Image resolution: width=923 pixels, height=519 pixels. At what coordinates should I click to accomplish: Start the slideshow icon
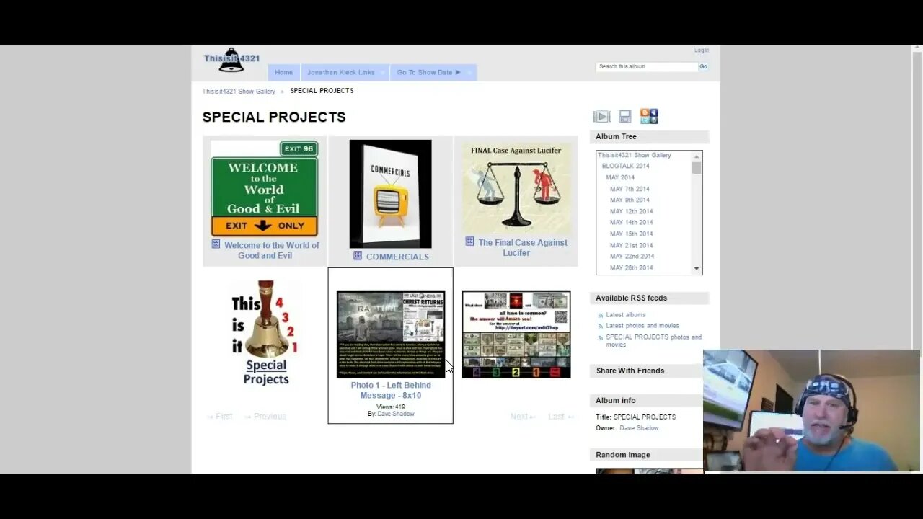click(x=602, y=117)
